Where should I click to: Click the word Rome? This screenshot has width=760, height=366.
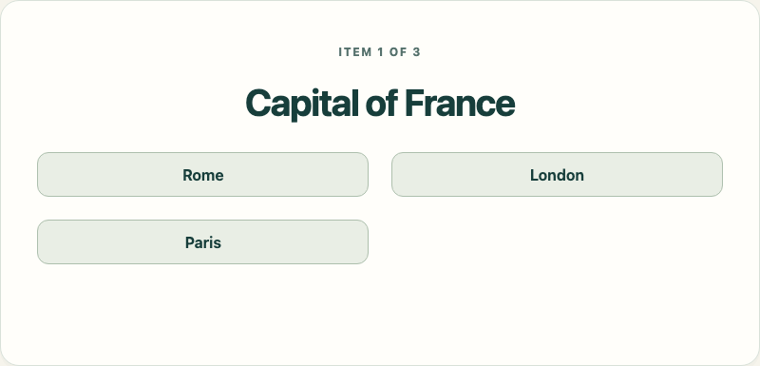(203, 175)
